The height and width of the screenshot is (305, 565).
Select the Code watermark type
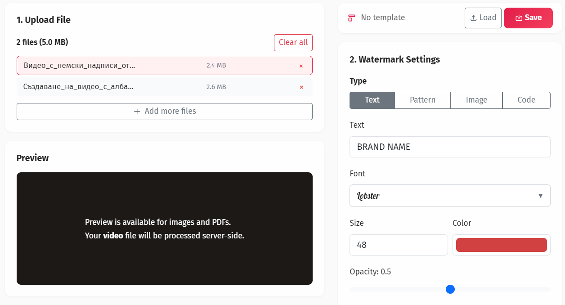point(526,100)
